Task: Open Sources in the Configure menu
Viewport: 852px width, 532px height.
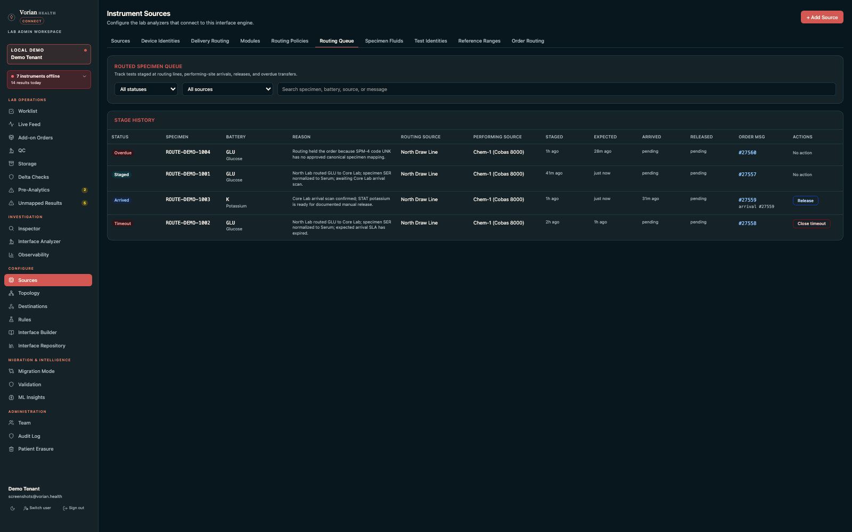Action: 48,280
